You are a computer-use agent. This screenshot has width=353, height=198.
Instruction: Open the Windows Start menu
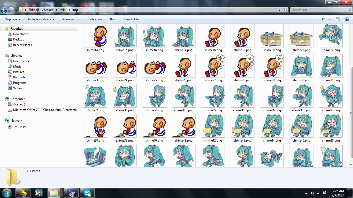coord(6,193)
